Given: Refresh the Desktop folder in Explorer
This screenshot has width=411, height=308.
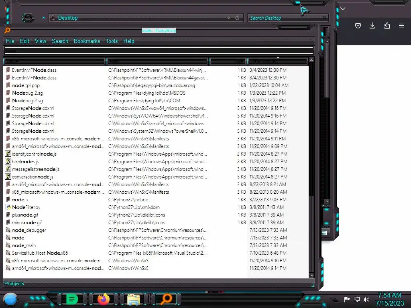Looking at the screenshot, I should tap(237, 18).
